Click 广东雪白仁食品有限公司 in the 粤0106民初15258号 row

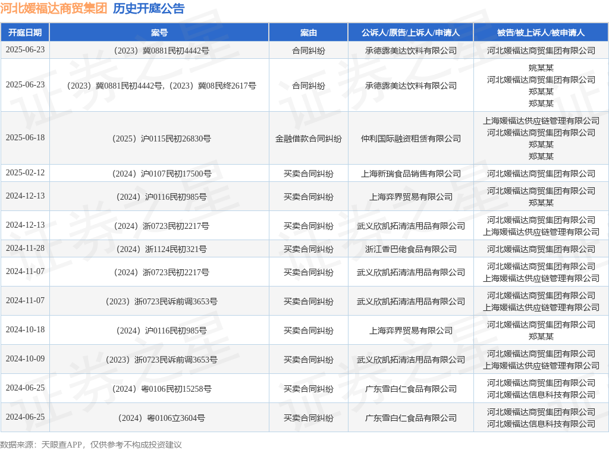[411, 389]
